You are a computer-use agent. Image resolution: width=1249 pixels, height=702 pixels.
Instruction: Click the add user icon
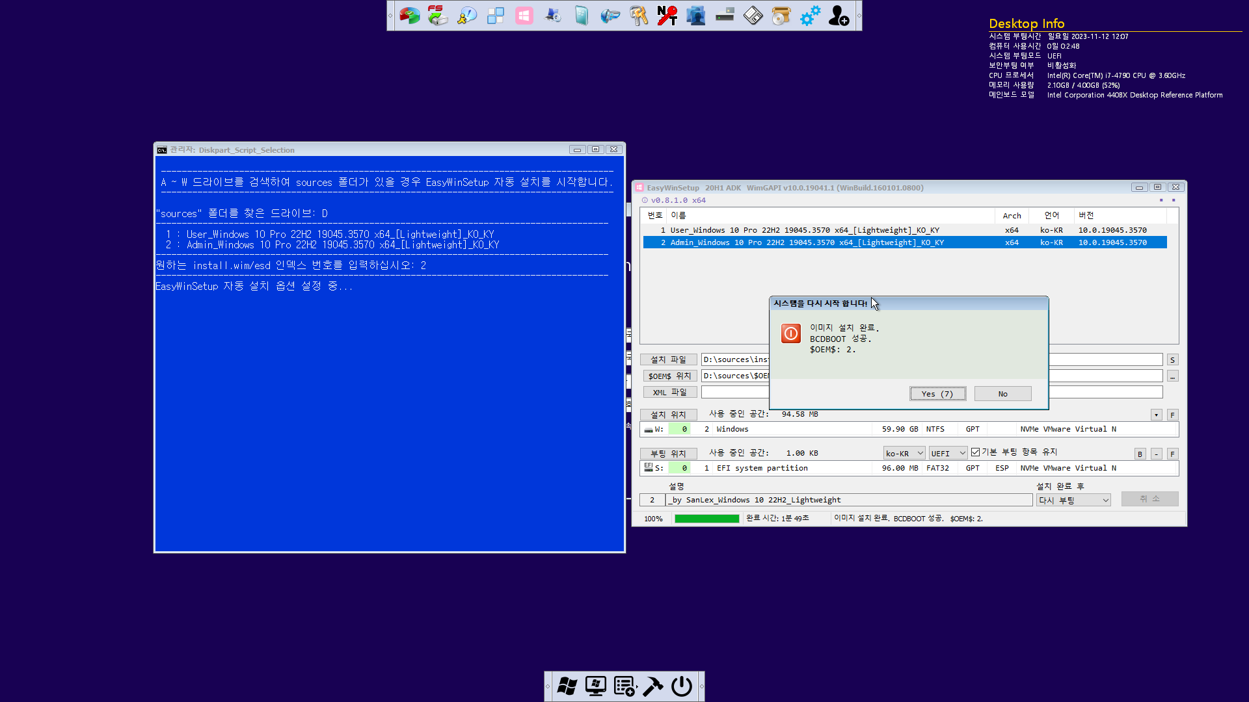click(x=839, y=15)
